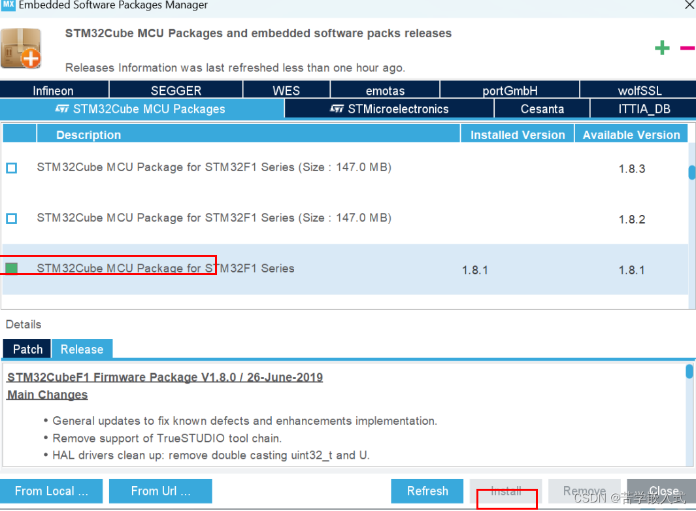696x511 pixels.
Task: Open the SEGGER tab
Action: (x=176, y=90)
